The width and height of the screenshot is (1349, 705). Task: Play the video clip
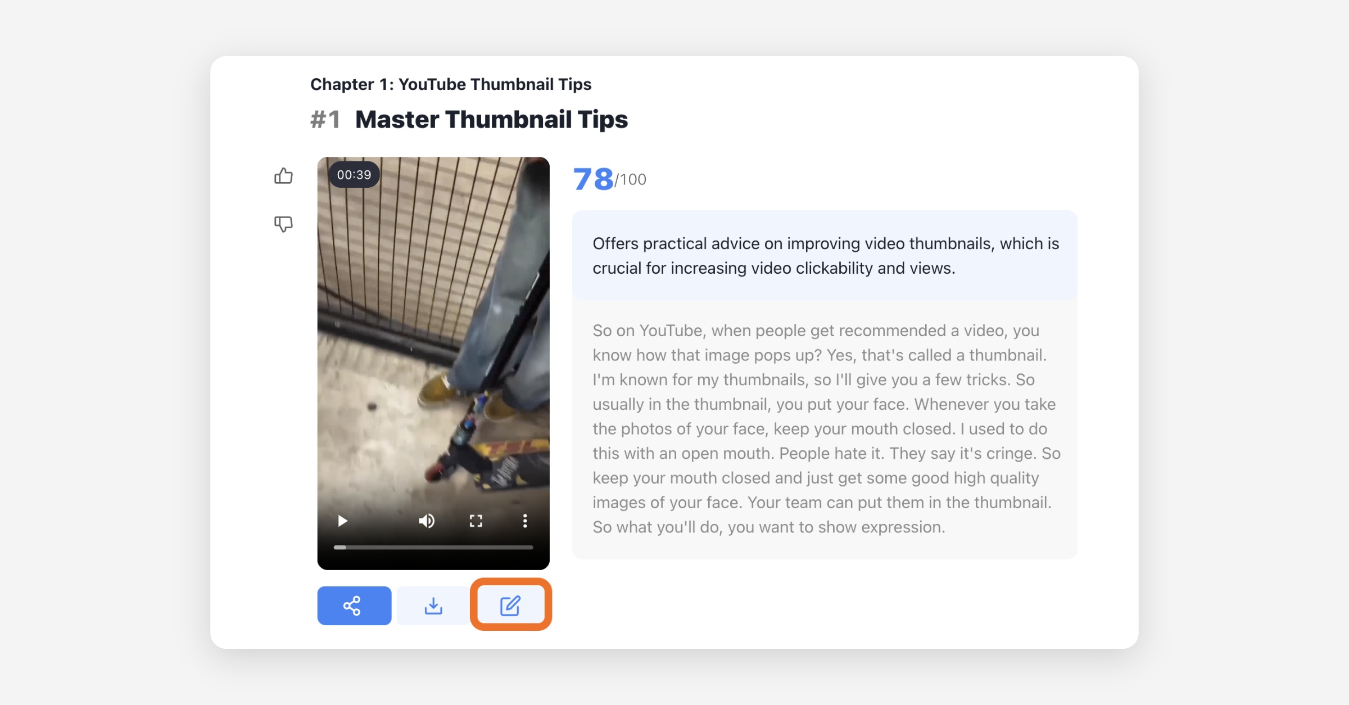tap(342, 521)
